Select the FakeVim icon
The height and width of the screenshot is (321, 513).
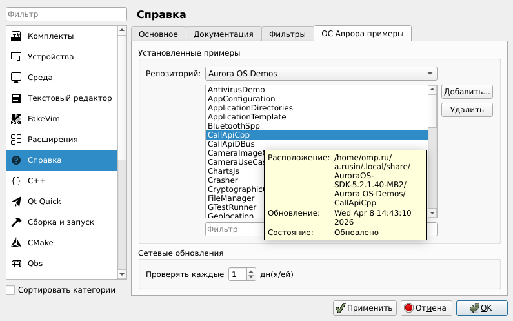[x=16, y=119]
